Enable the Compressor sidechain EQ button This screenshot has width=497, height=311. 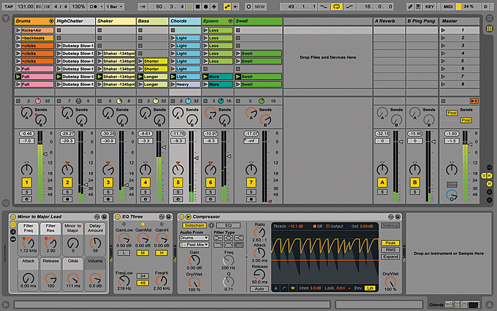click(228, 225)
